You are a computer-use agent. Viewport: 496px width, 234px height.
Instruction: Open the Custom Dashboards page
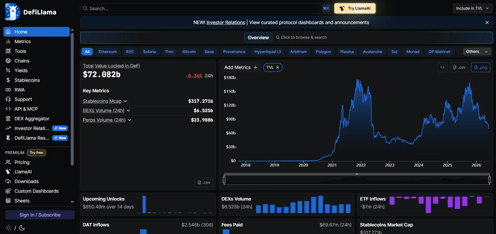coord(37,191)
